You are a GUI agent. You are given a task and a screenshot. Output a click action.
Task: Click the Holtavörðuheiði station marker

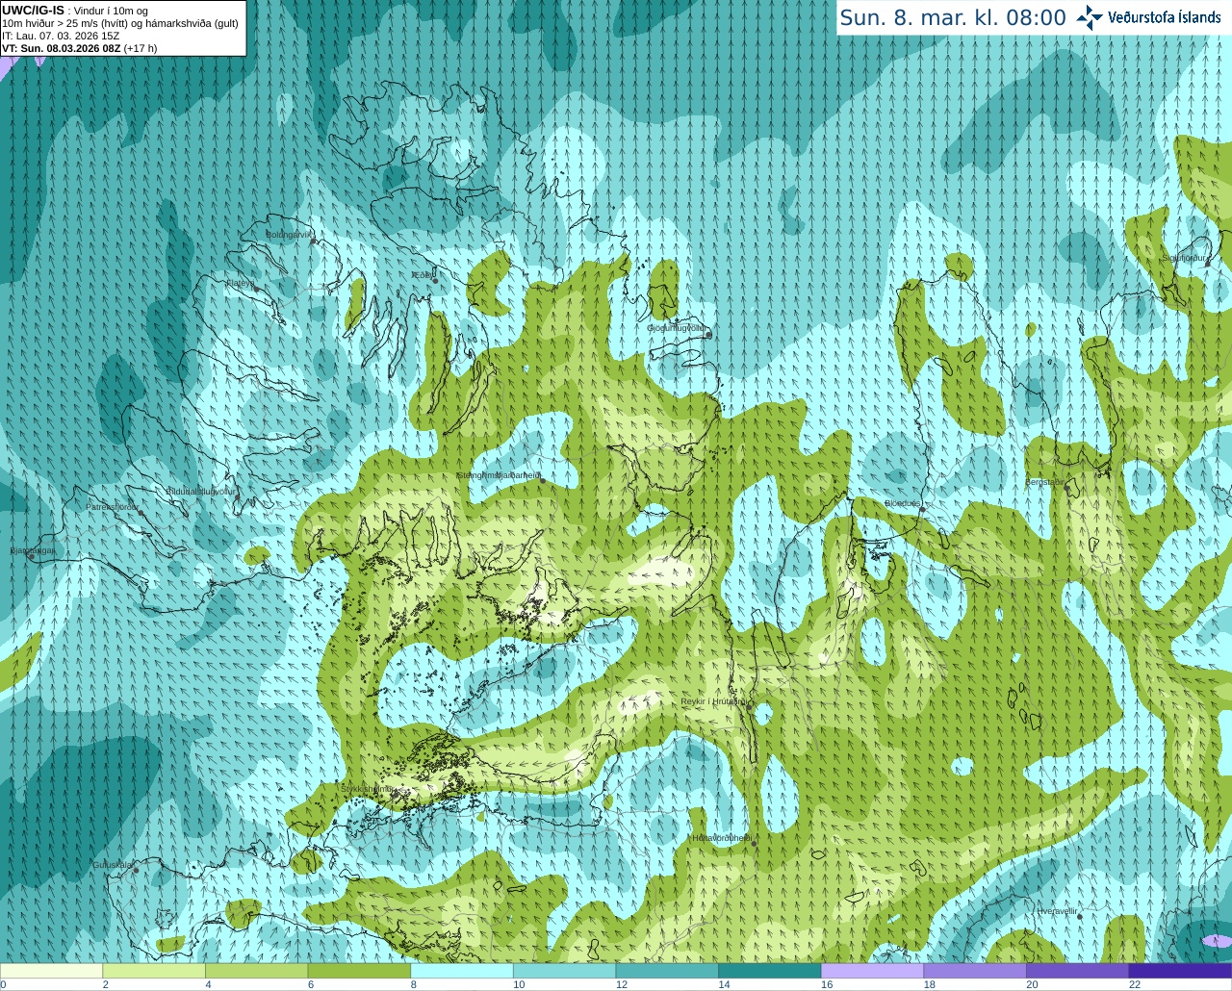tap(754, 844)
